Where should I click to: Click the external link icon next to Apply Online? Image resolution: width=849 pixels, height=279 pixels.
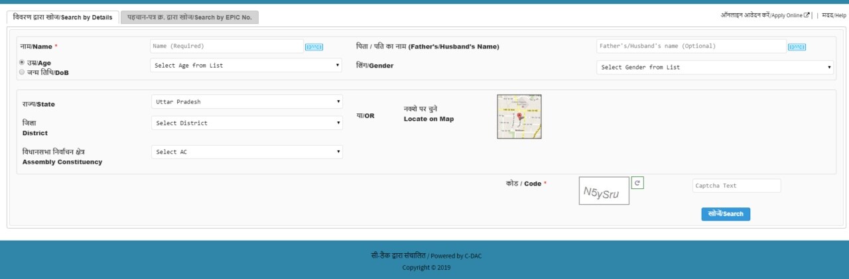tap(807, 15)
